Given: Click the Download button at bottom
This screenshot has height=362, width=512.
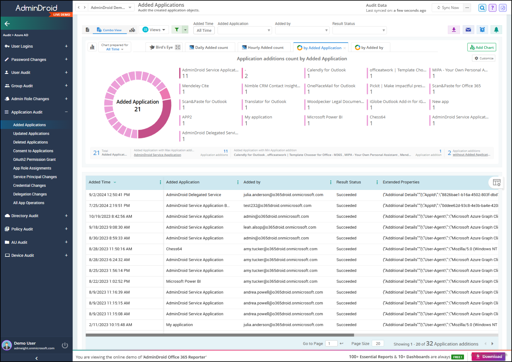Looking at the screenshot, I should [x=488, y=356].
